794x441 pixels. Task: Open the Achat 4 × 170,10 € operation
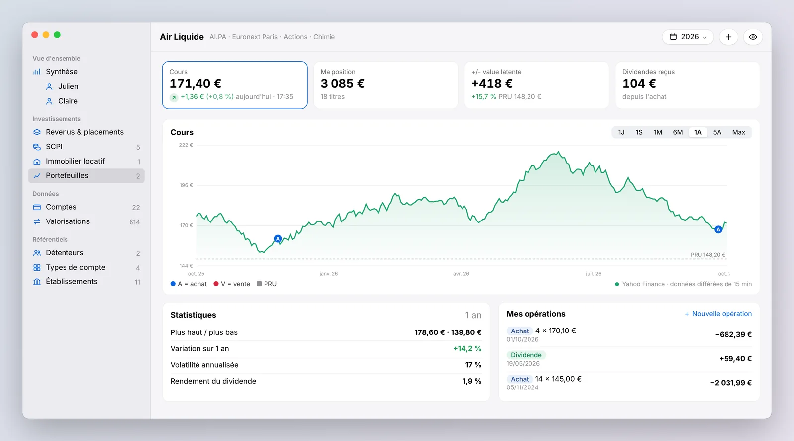click(629, 335)
